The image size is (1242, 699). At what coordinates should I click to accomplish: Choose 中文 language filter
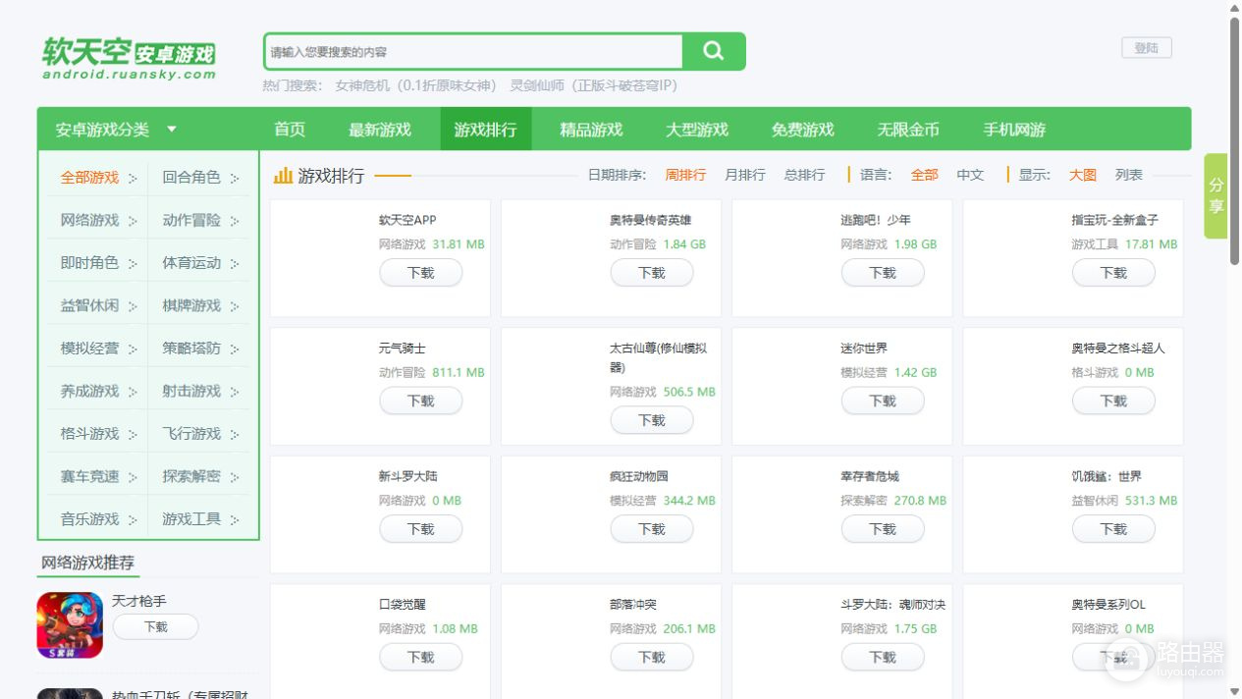point(970,175)
